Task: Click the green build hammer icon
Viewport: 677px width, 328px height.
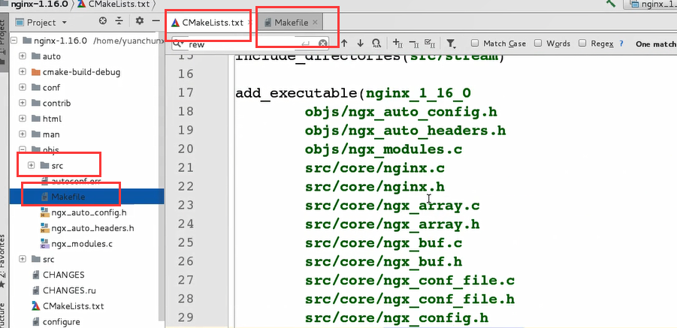Action: coord(611,4)
